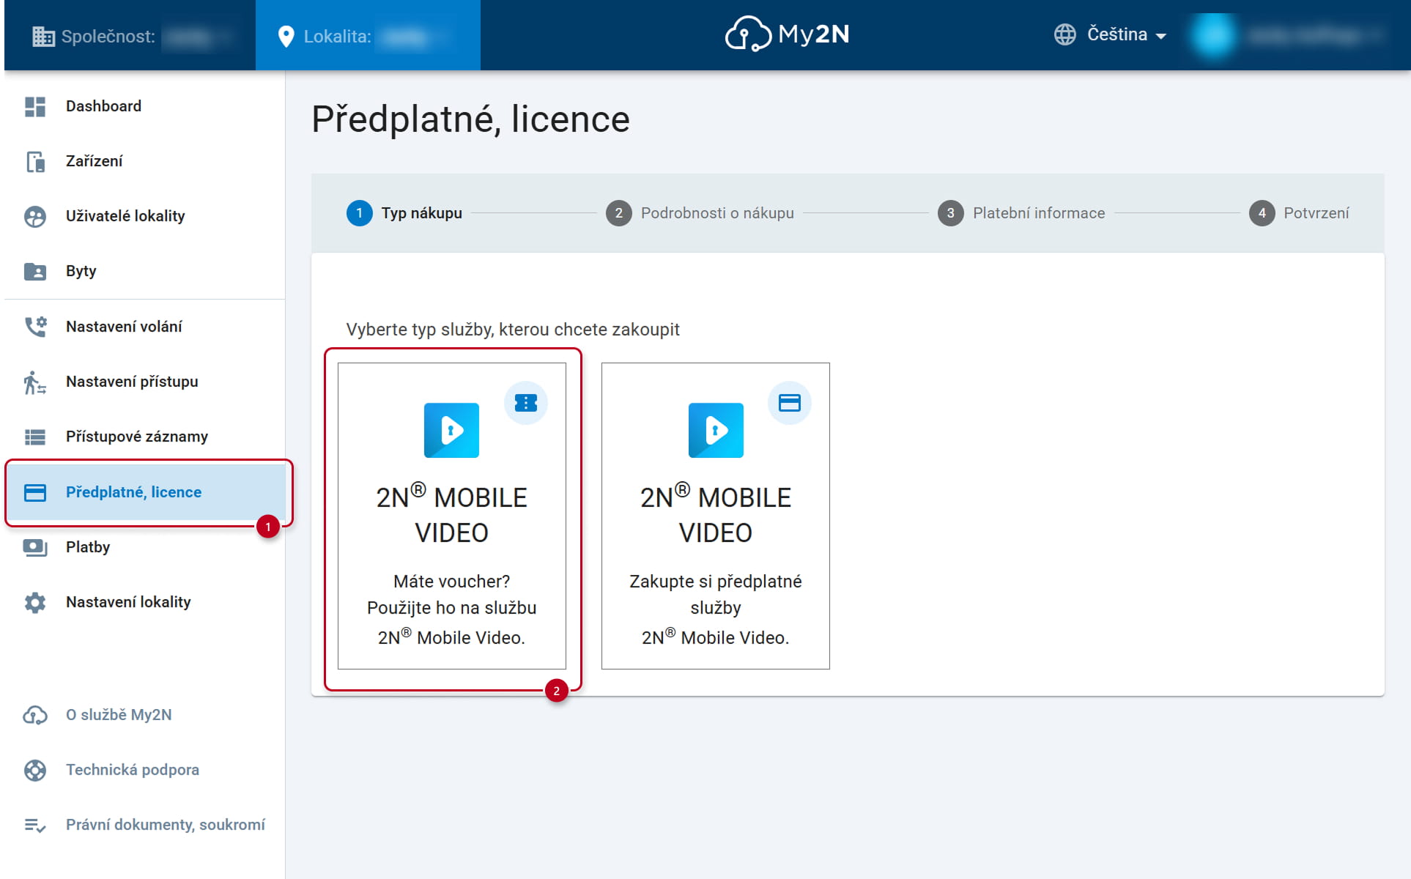Image resolution: width=1411 pixels, height=879 pixels.
Task: Open the Lokalita site selector
Action: 368,35
